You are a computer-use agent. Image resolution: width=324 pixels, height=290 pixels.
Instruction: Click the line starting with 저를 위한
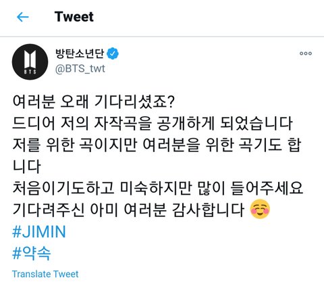point(157,145)
